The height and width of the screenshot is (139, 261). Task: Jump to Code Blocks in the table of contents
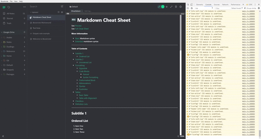click(84, 71)
